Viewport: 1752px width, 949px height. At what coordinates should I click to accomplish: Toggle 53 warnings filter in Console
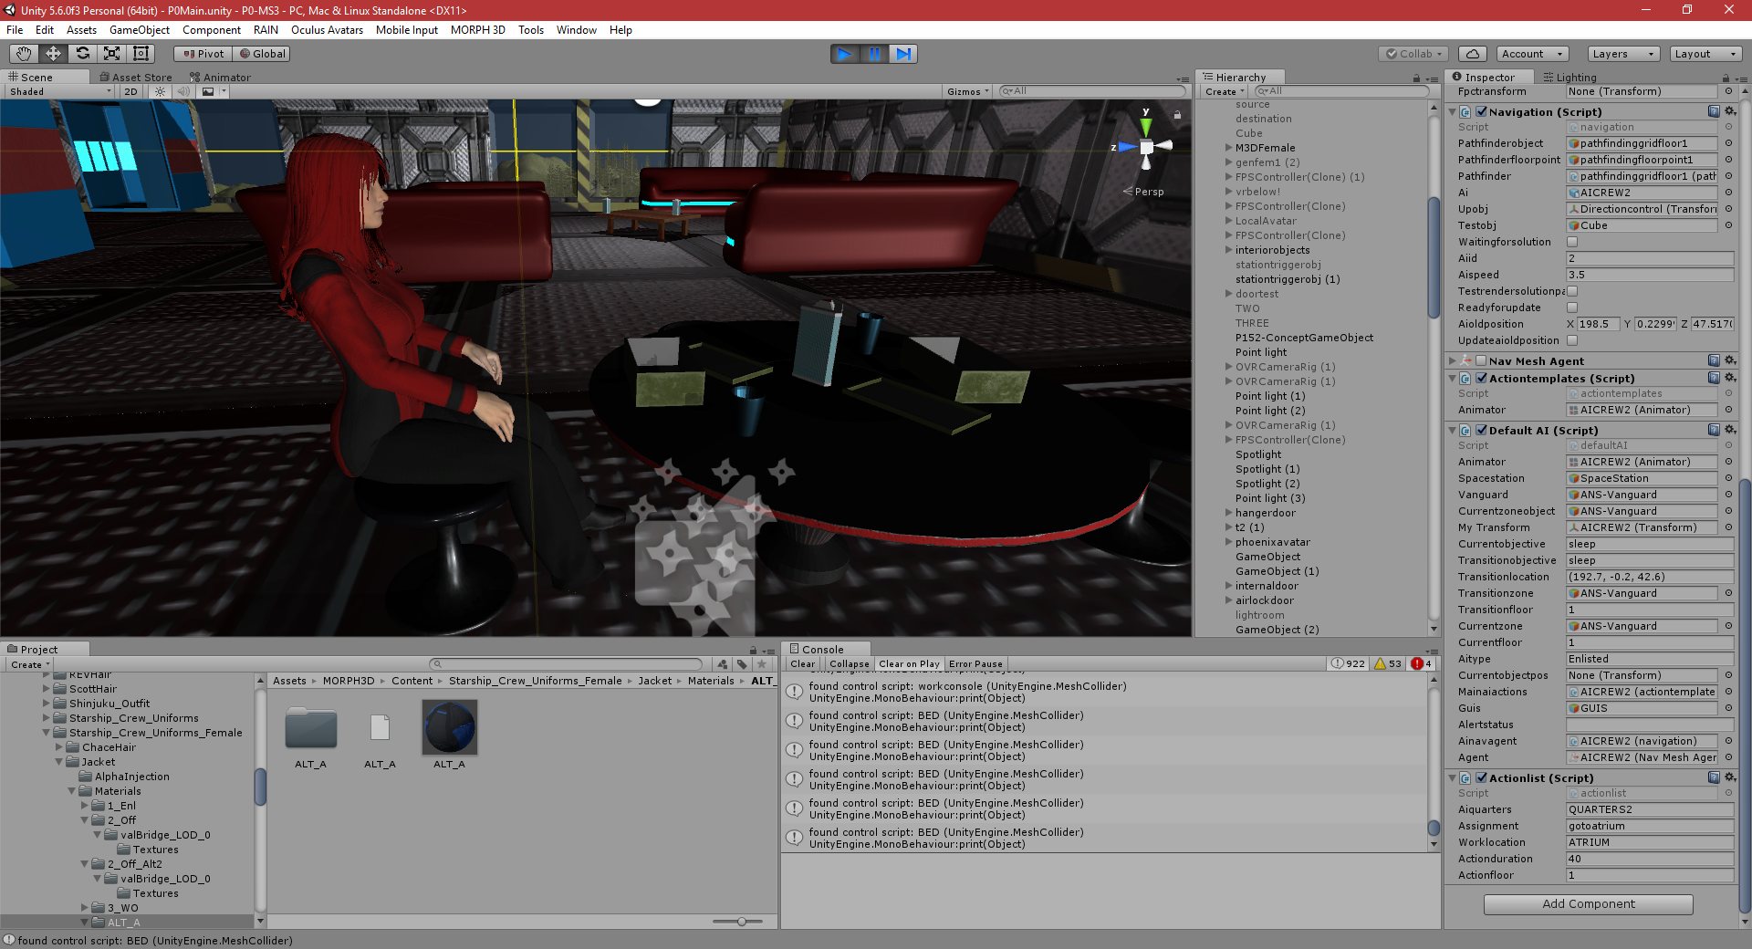pos(1388,663)
